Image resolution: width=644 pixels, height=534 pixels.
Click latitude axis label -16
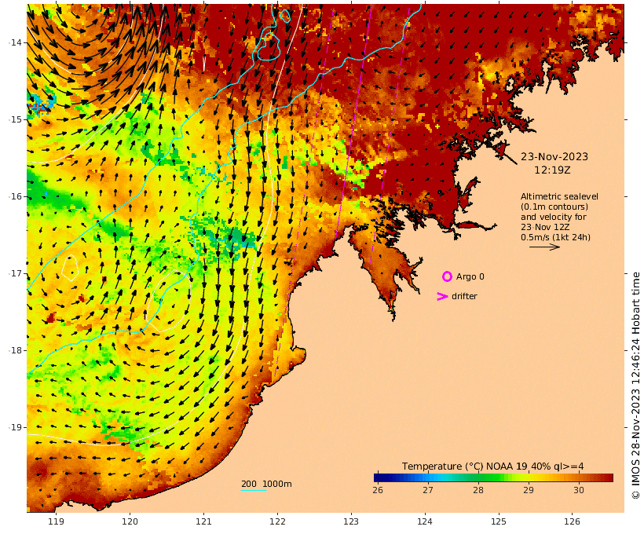click(x=16, y=196)
